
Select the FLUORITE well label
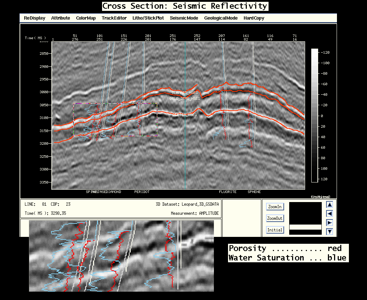coord(228,192)
